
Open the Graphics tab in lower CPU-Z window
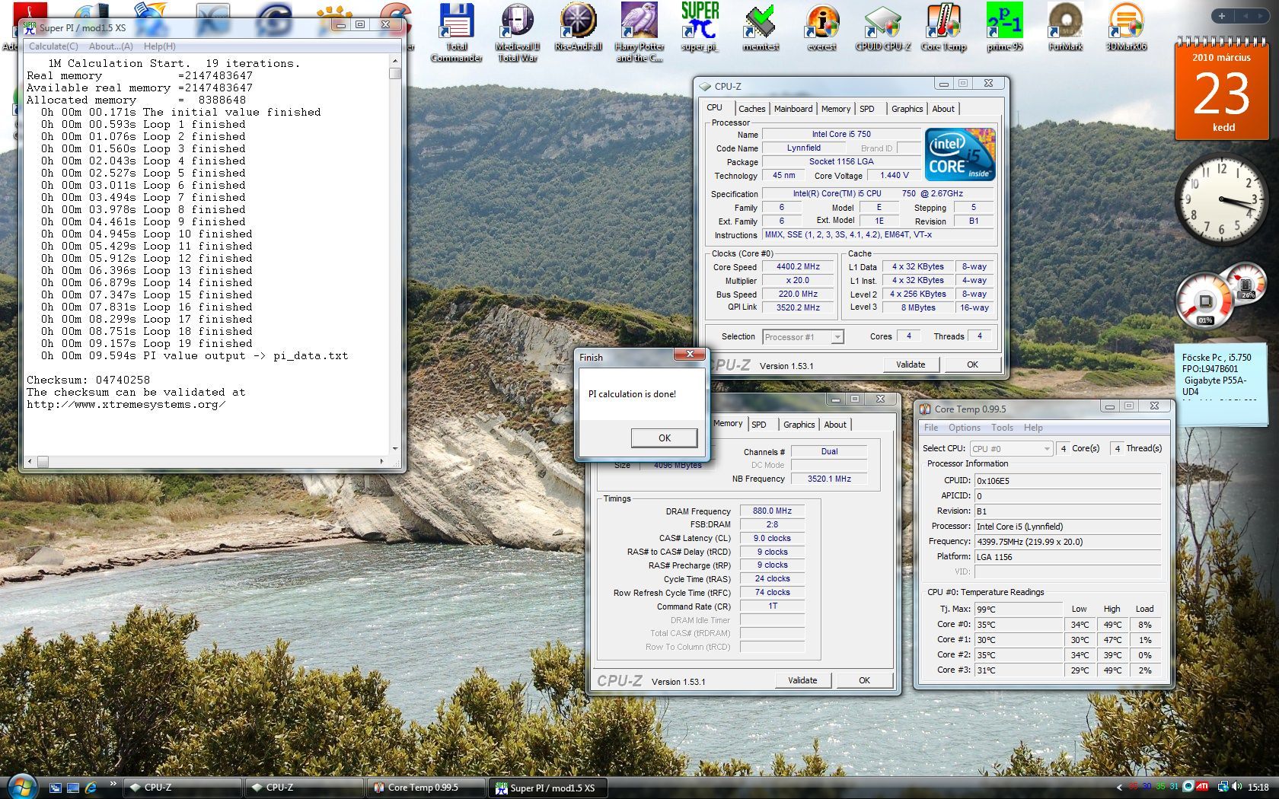pos(799,425)
